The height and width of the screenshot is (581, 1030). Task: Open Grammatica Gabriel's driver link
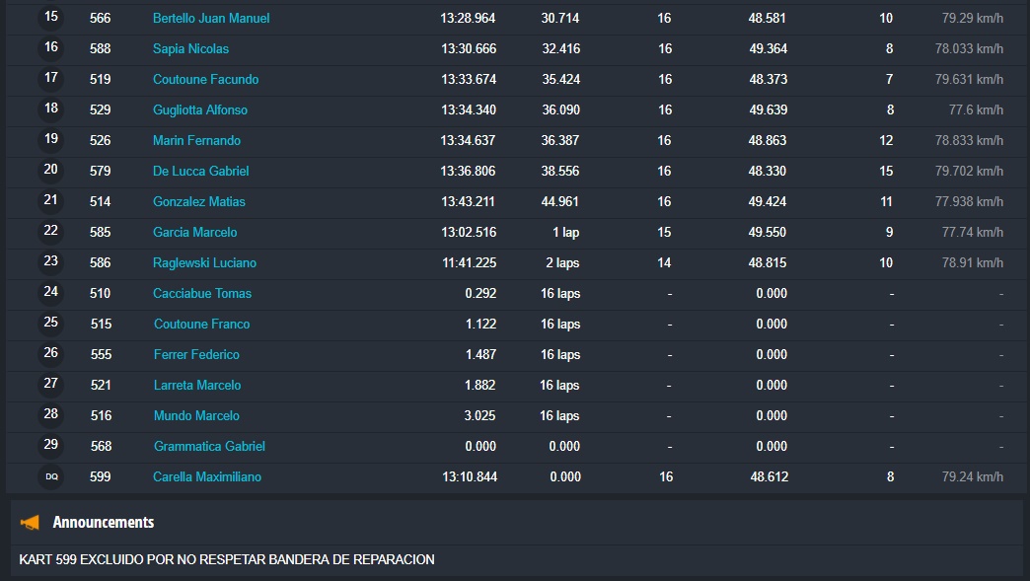click(209, 447)
